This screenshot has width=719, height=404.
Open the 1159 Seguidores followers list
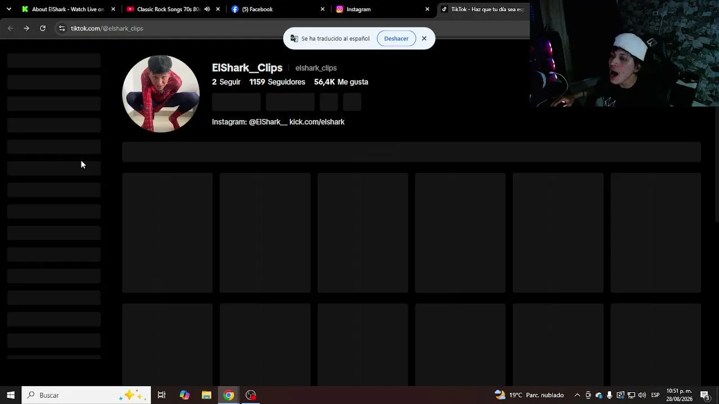[x=277, y=82]
